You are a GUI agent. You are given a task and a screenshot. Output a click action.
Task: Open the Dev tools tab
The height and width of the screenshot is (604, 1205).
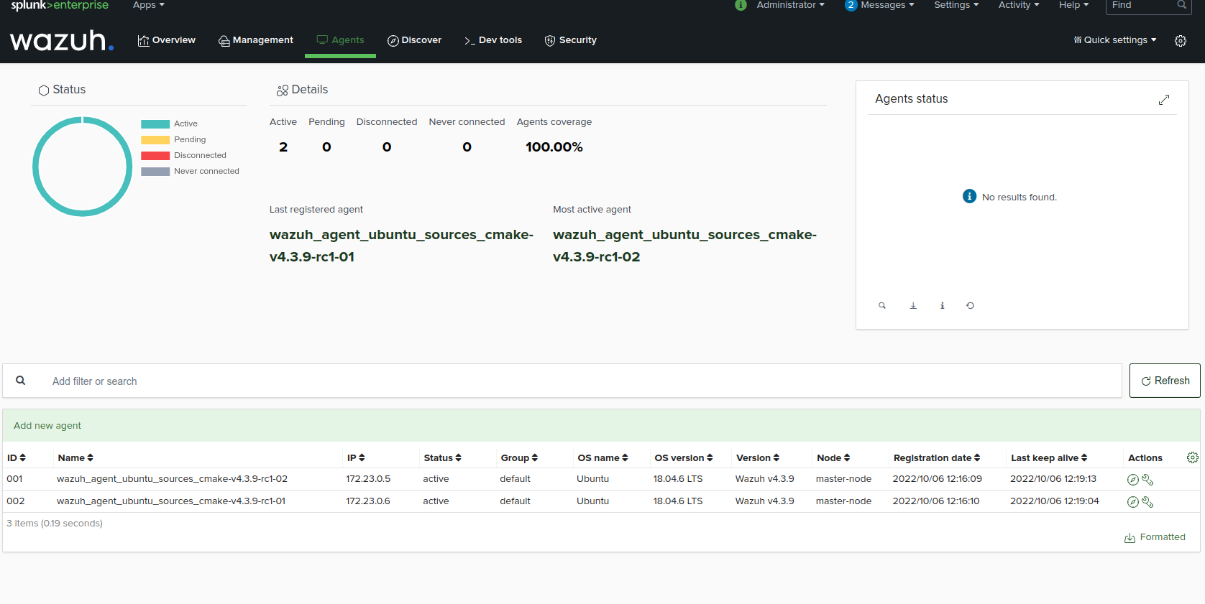[493, 40]
